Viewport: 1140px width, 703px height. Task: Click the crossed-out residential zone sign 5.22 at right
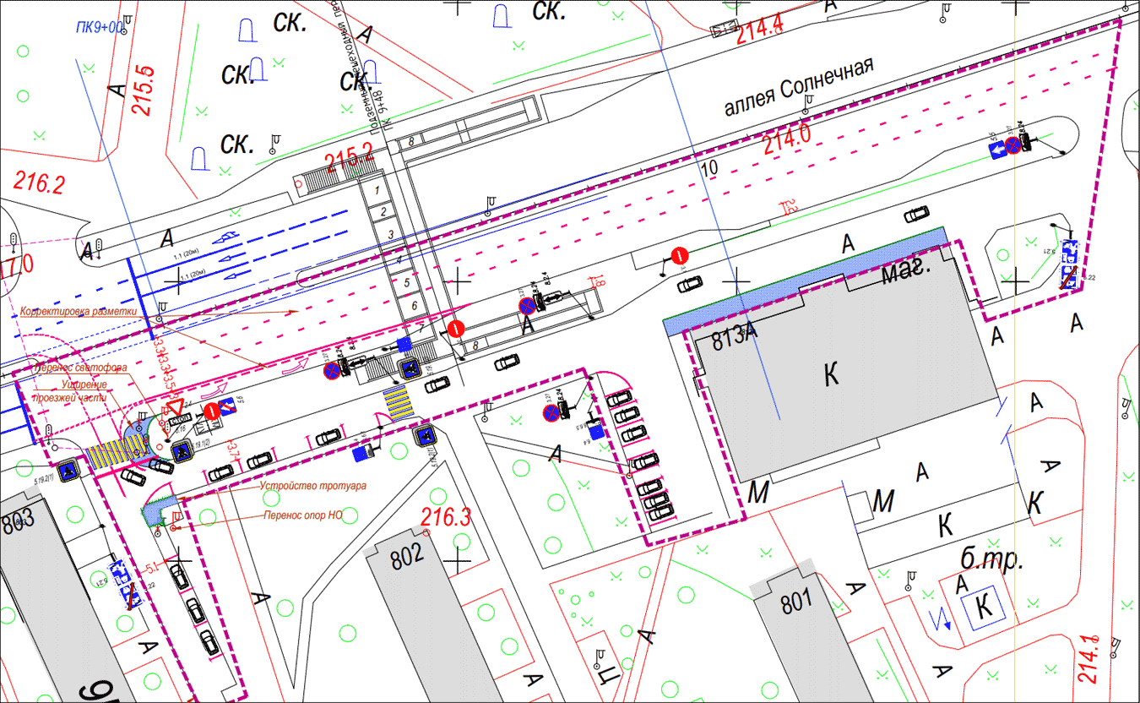pos(1069,275)
